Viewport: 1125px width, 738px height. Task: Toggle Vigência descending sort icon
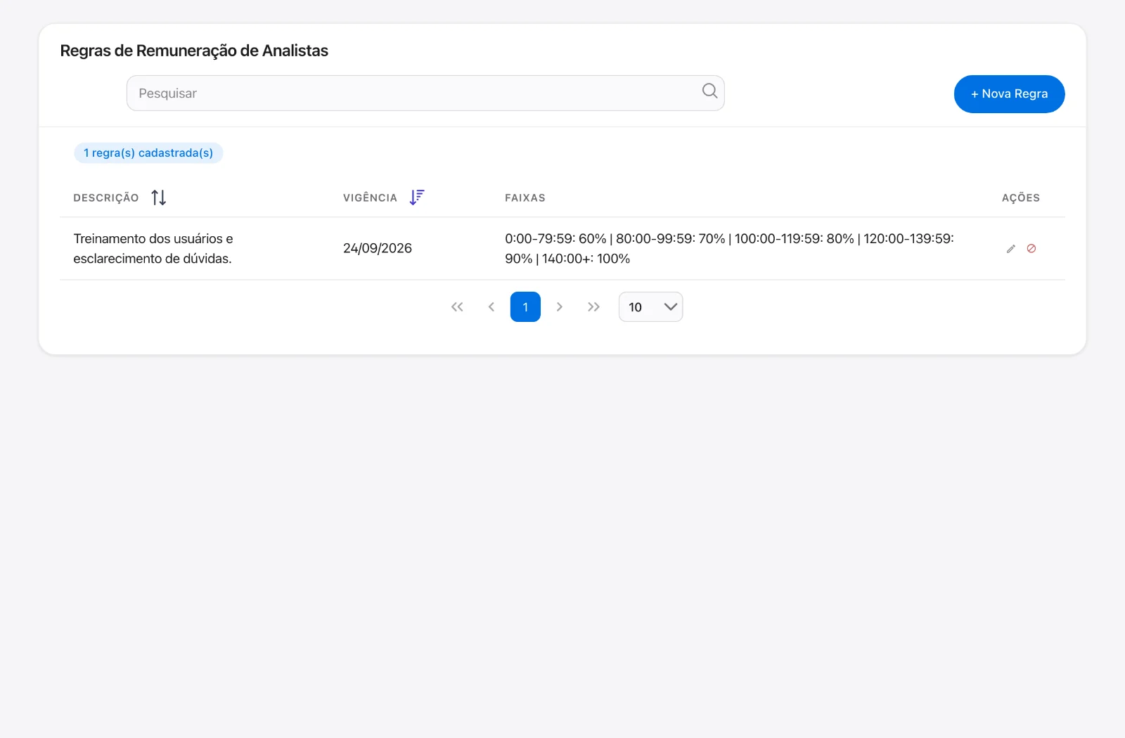click(x=417, y=198)
